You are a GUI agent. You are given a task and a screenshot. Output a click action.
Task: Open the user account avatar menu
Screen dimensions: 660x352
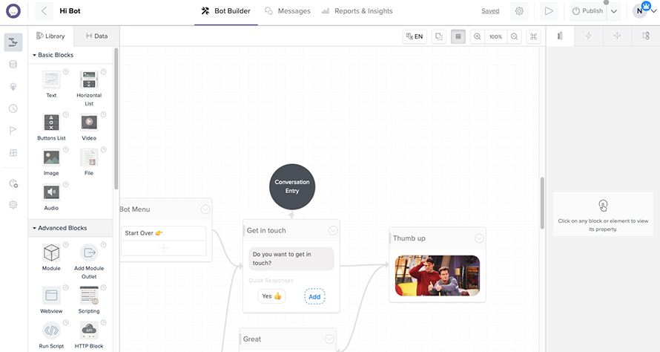pos(640,11)
